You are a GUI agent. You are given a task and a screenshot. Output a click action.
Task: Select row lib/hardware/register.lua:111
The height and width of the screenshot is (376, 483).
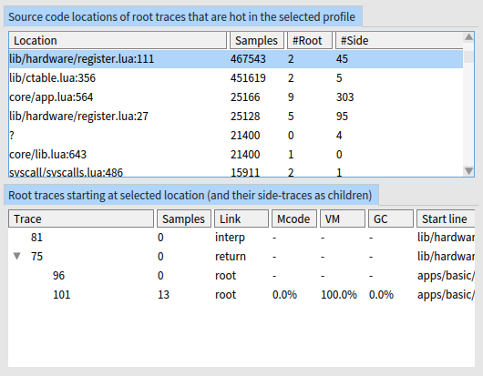tap(236, 59)
